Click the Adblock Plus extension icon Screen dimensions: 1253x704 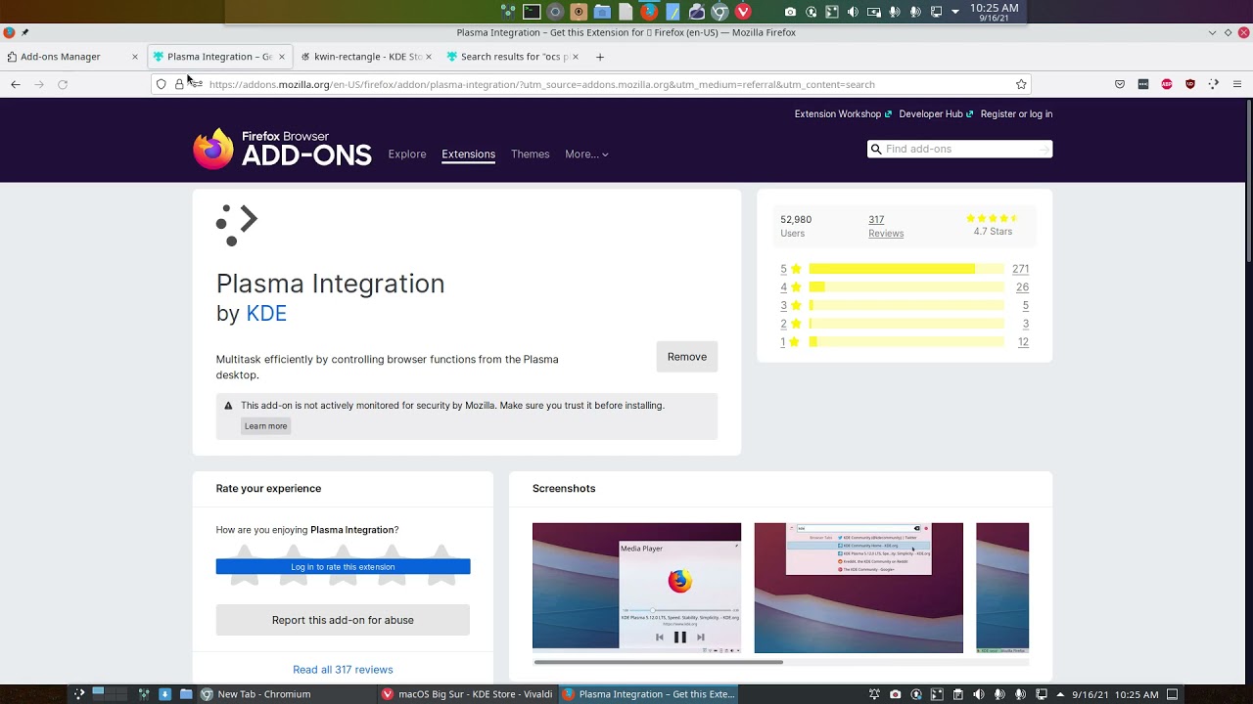pyautogui.click(x=1167, y=84)
